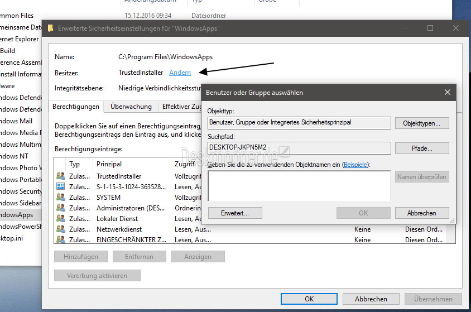471x312 pixels.
Task: Click Abbrechen in the Benutzer oder Gruppe dialog
Action: click(422, 213)
